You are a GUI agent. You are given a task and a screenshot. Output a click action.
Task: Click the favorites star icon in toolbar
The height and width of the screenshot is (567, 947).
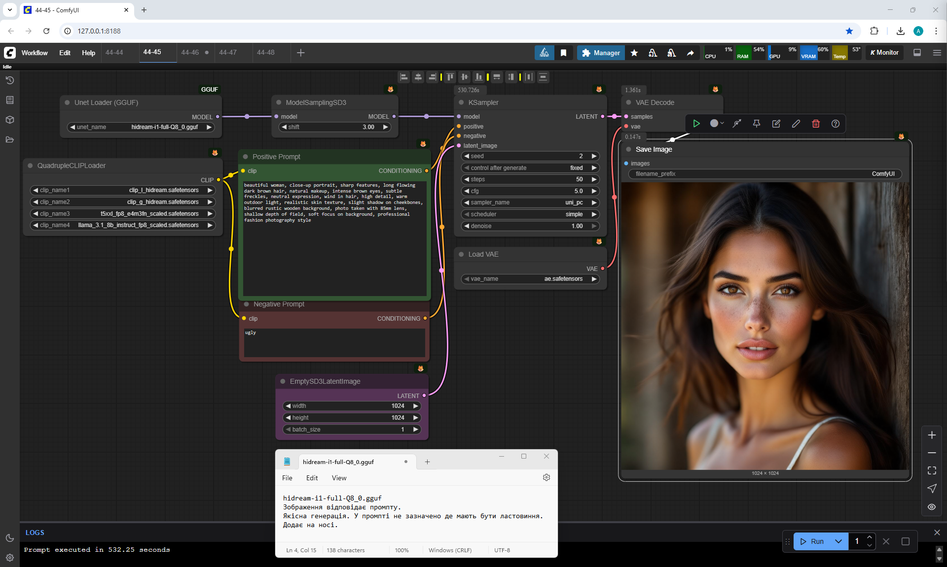[x=634, y=53]
